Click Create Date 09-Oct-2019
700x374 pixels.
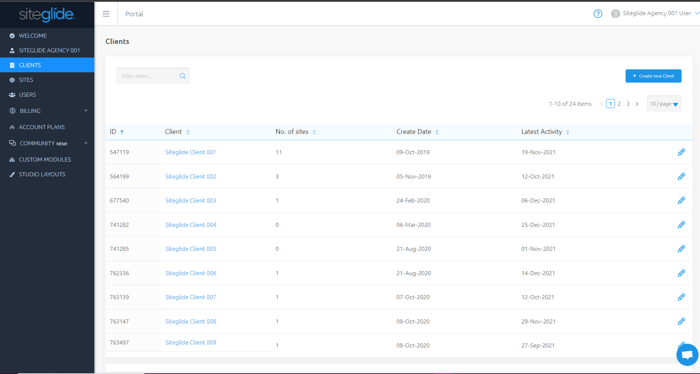(x=413, y=152)
